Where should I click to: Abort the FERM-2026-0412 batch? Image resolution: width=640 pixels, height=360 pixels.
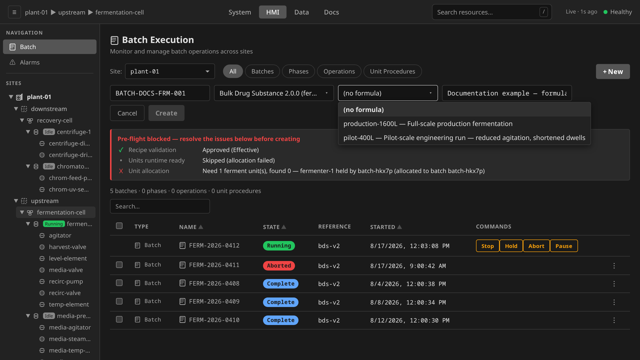(536, 246)
